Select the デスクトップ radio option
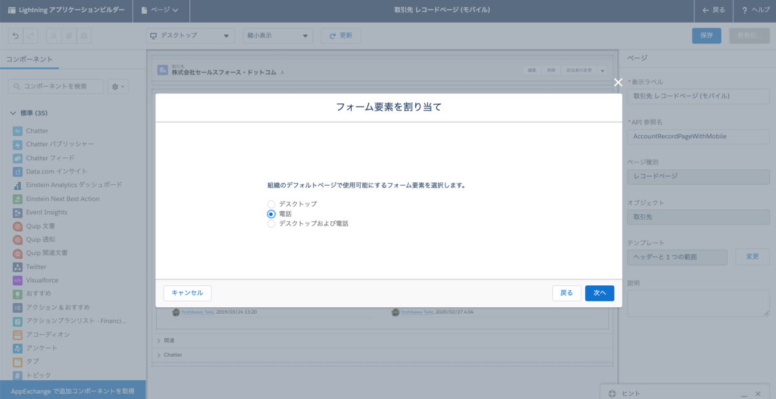Image resolution: width=776 pixels, height=399 pixels. [x=272, y=204]
